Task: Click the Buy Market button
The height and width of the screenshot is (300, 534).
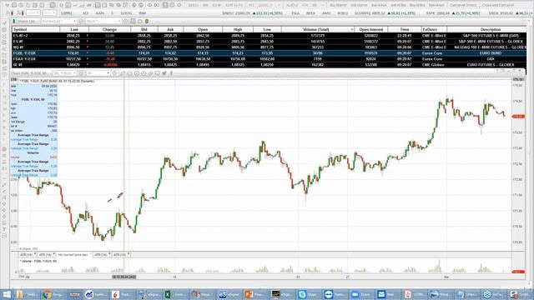Action: [338, 6]
